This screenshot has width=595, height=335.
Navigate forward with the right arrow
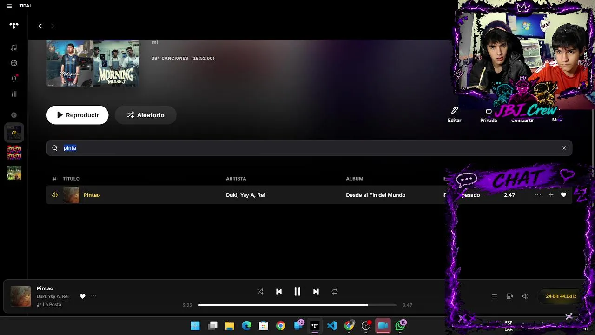point(53,26)
